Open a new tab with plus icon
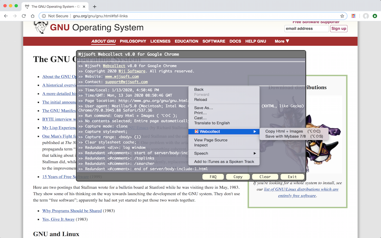 point(95,7)
